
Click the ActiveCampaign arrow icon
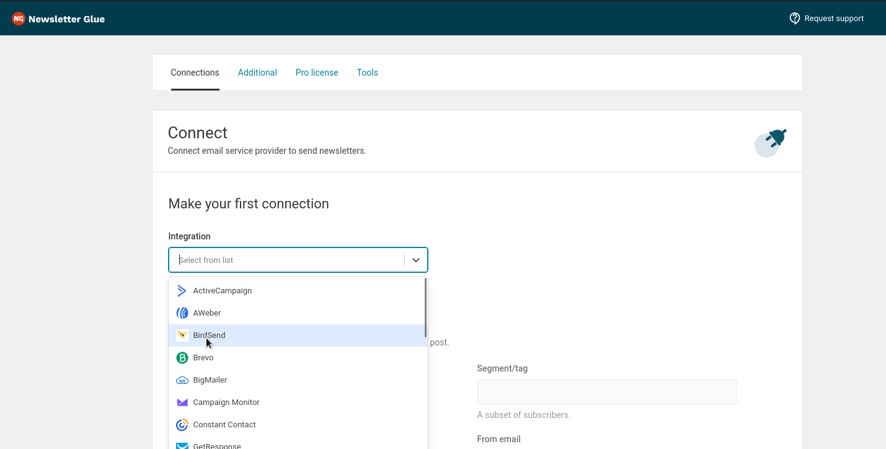182,291
